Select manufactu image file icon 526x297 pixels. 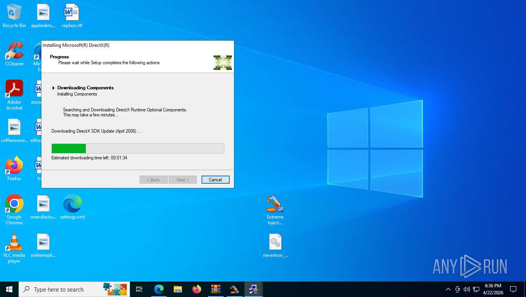point(43,207)
